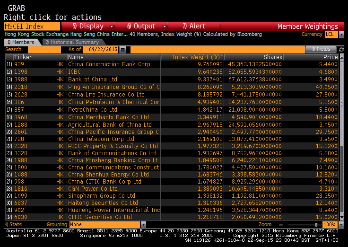Click shares value 52,055.5934300000
The width and height of the screenshot is (348, 247).
click(x=255, y=72)
